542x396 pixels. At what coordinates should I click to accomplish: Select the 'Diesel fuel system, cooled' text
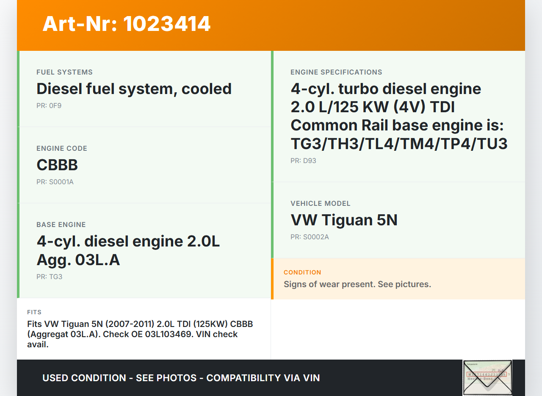[x=134, y=89]
